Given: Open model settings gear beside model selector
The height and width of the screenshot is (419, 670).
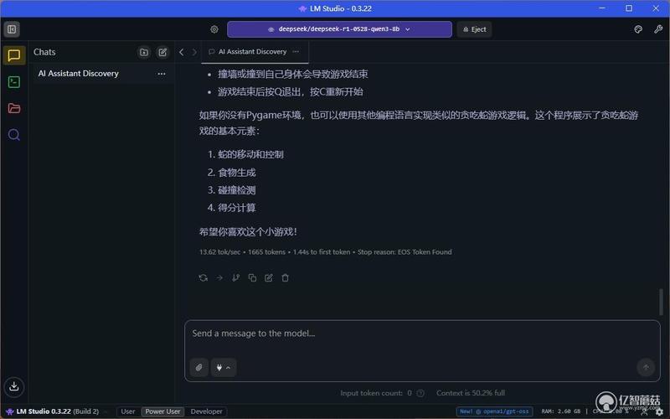Looking at the screenshot, I should [214, 29].
